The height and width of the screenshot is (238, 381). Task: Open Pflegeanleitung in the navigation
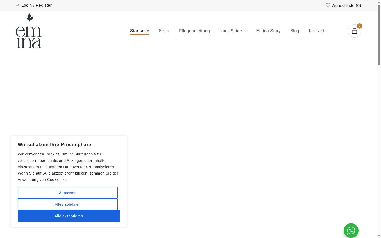[x=194, y=31]
